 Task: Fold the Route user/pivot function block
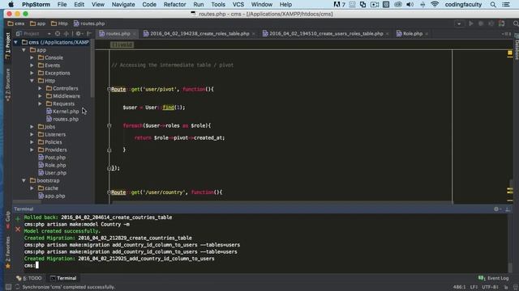pos(109,90)
